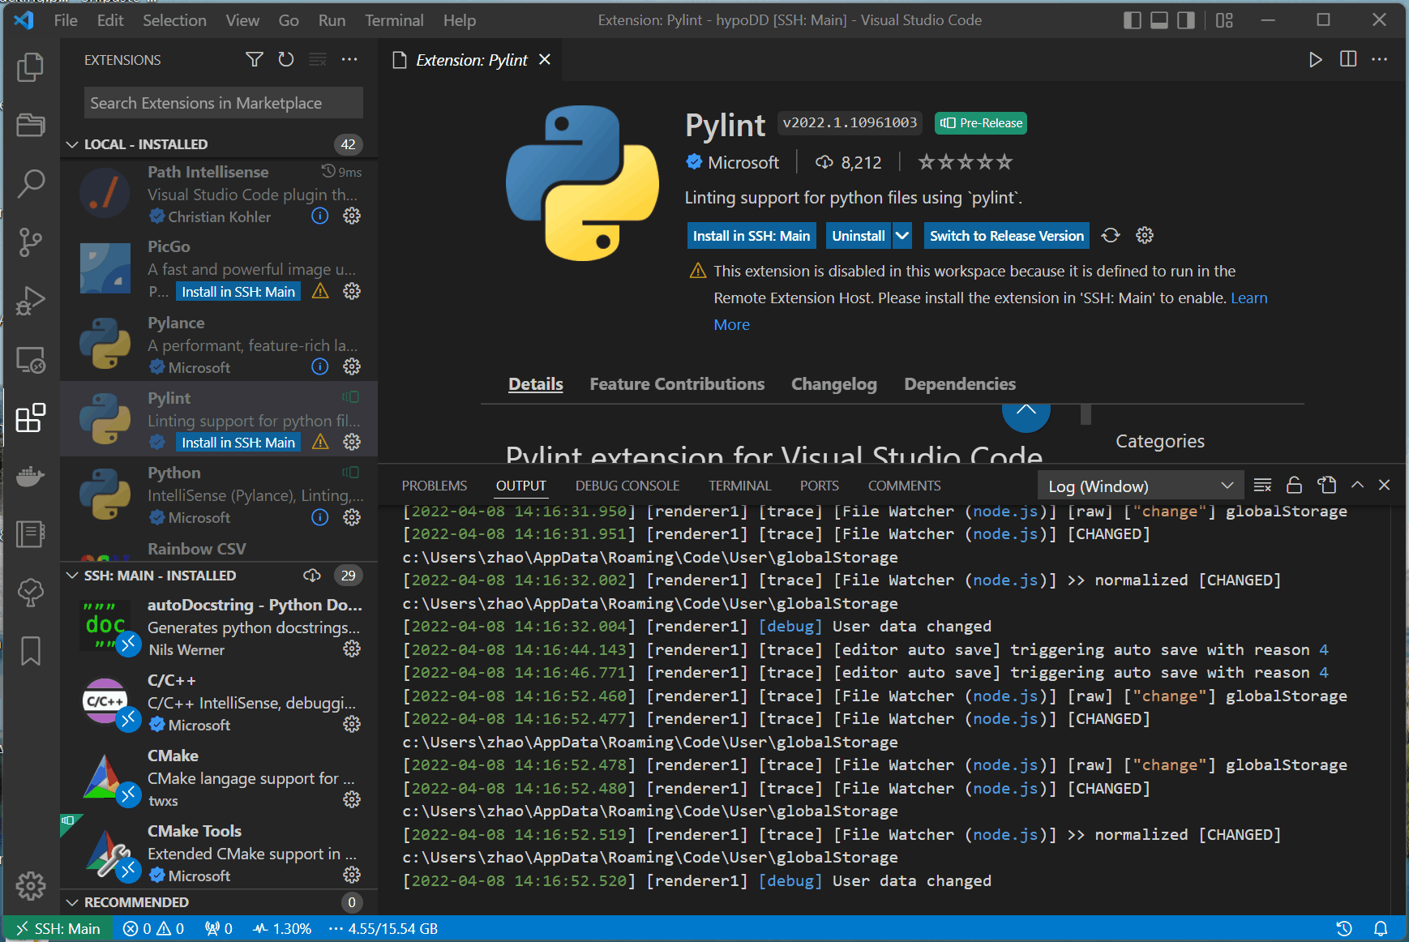Screen dimensions: 1409x942
Task: Open the File menu
Action: (66, 20)
